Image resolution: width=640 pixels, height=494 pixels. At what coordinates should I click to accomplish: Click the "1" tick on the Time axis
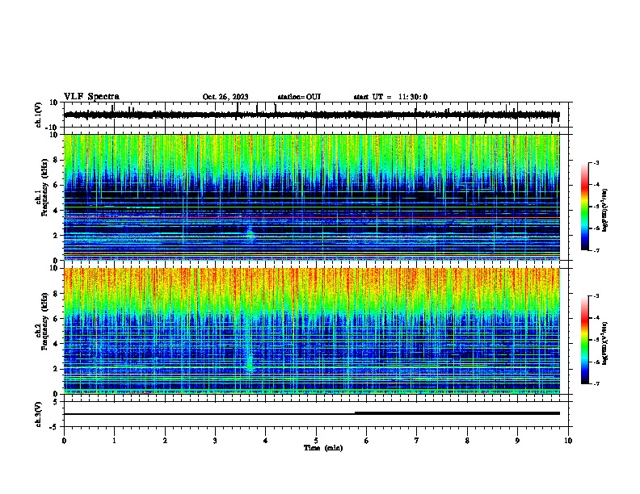[114, 441]
